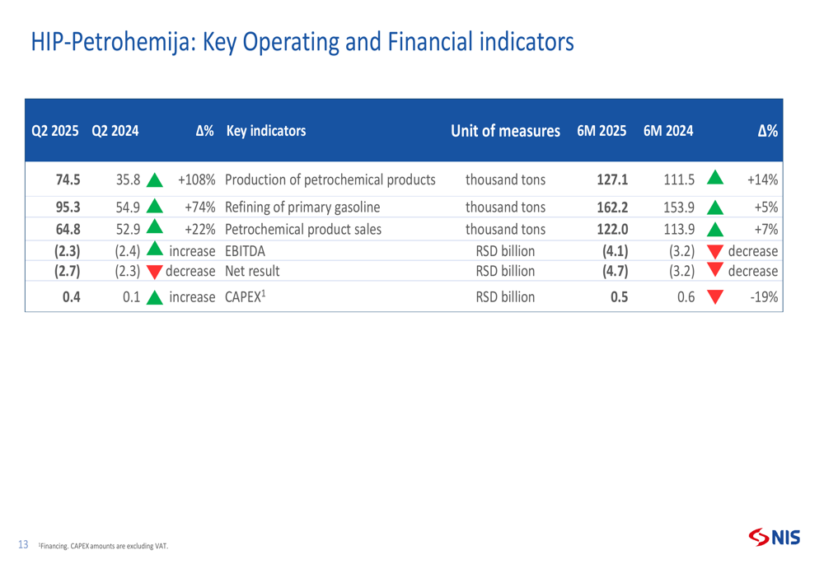Click 'Refining of primary gasoline' label

302,207
